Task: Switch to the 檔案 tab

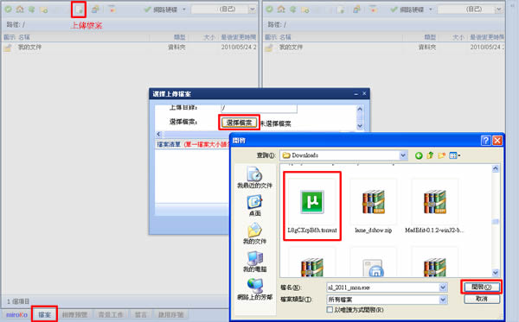Action: [x=45, y=315]
